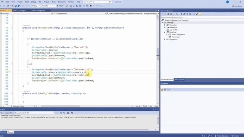Collapse the label1_Click method at line 100
Screen dimensions: 244x137
click(x=12, y=94)
